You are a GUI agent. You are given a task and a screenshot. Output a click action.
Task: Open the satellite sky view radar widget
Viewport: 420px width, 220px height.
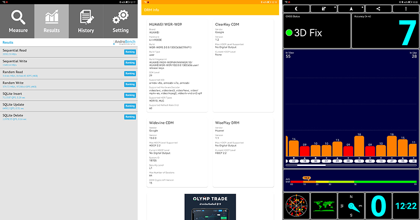coord(296,206)
